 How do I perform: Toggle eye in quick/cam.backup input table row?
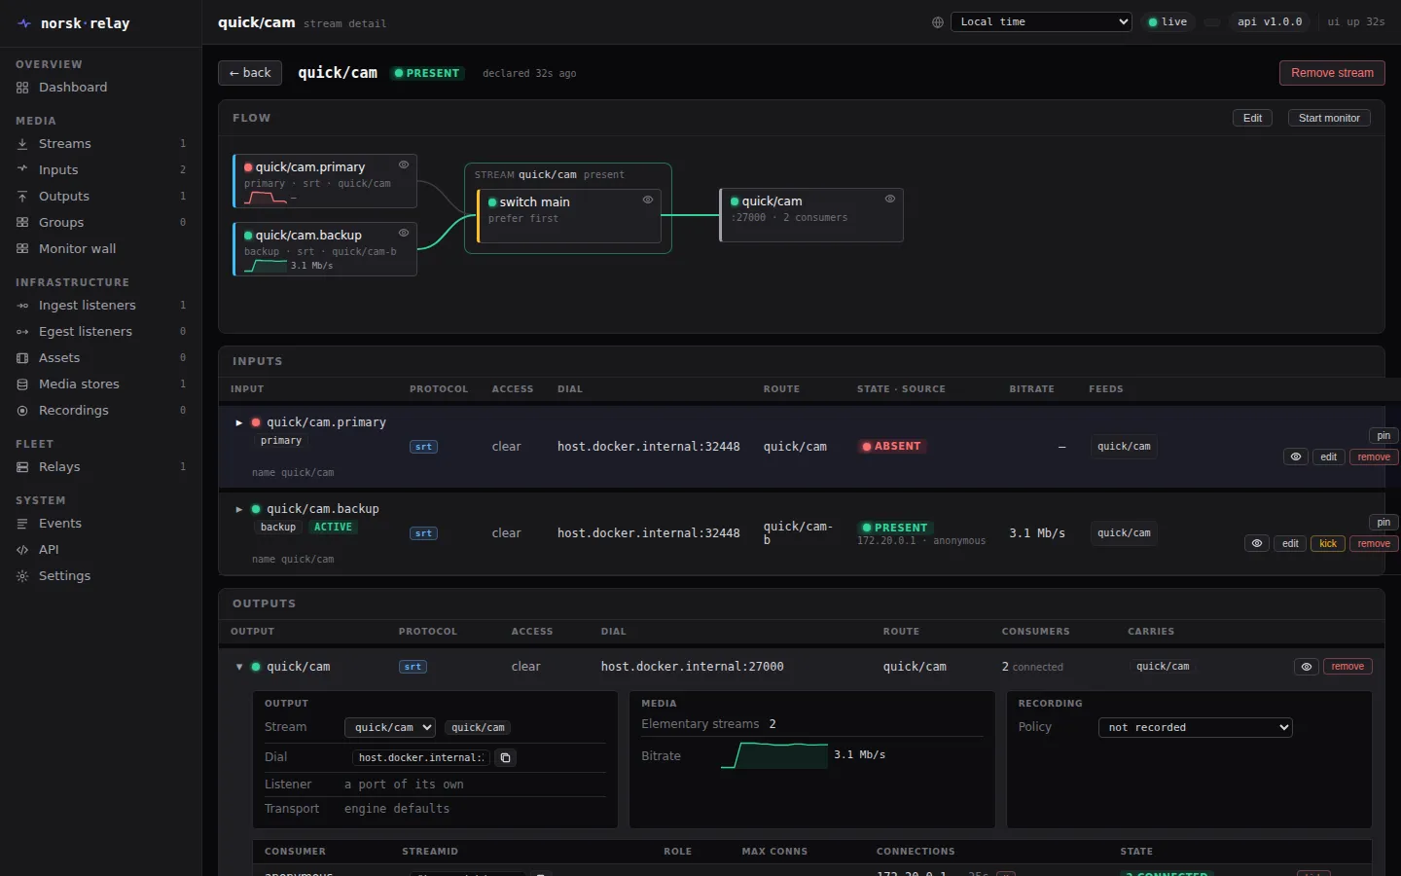tap(1257, 543)
